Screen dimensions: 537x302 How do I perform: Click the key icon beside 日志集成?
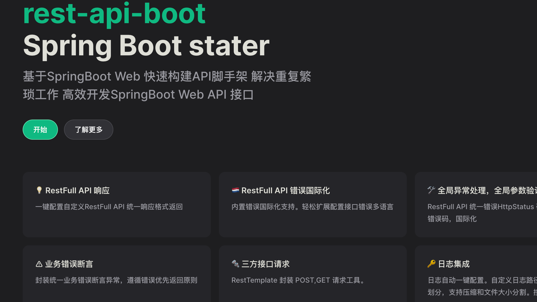[431, 264]
